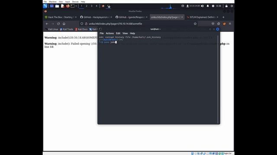This screenshot has height=155, width=277.
Task: Click the CPU usage graph in the panel
Action: tap(168, 6)
